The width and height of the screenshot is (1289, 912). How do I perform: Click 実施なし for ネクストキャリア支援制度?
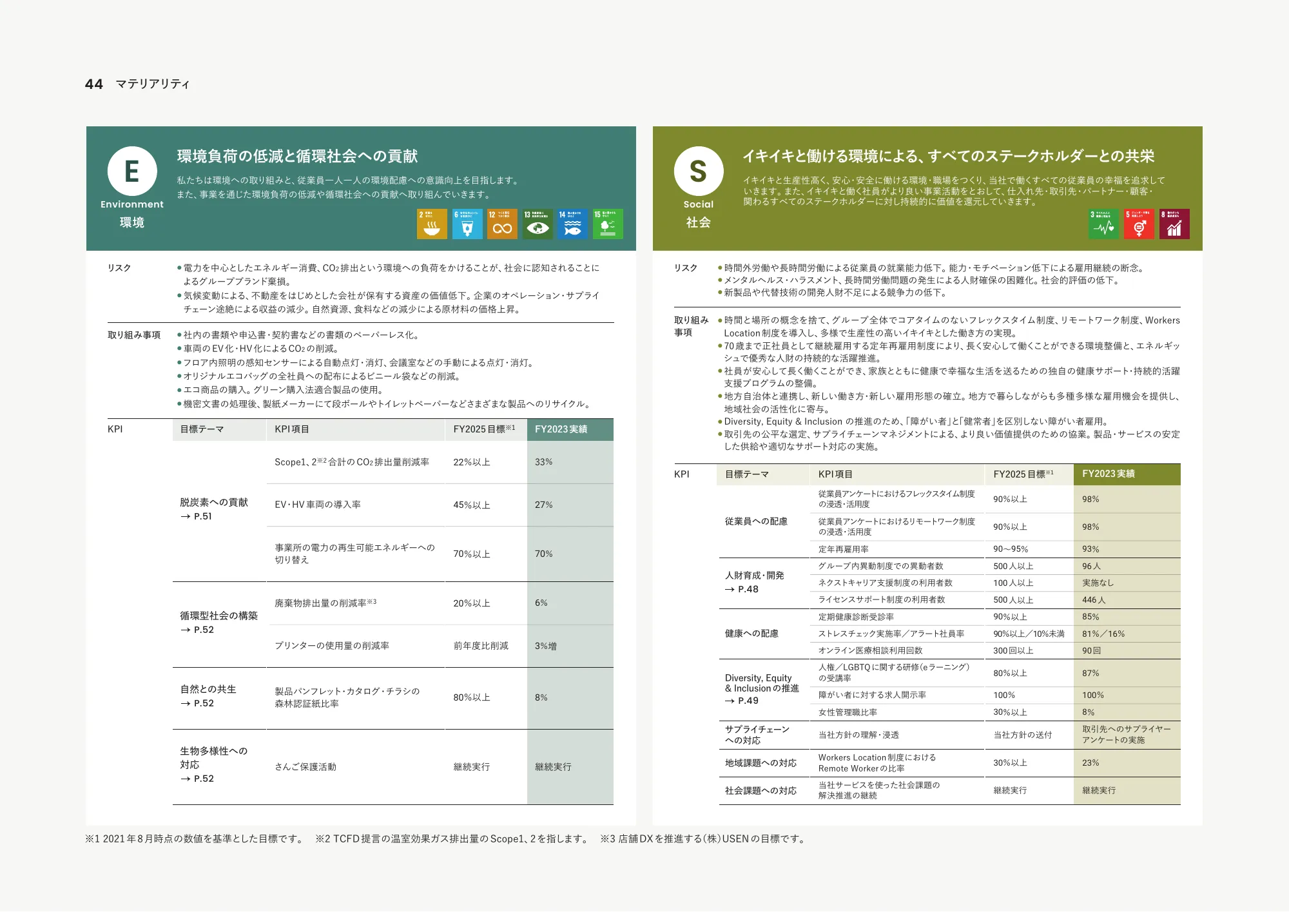coord(1098,583)
